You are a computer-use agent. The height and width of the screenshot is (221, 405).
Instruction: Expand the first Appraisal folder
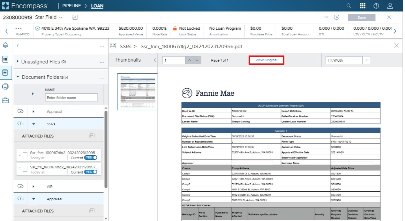click(x=34, y=111)
